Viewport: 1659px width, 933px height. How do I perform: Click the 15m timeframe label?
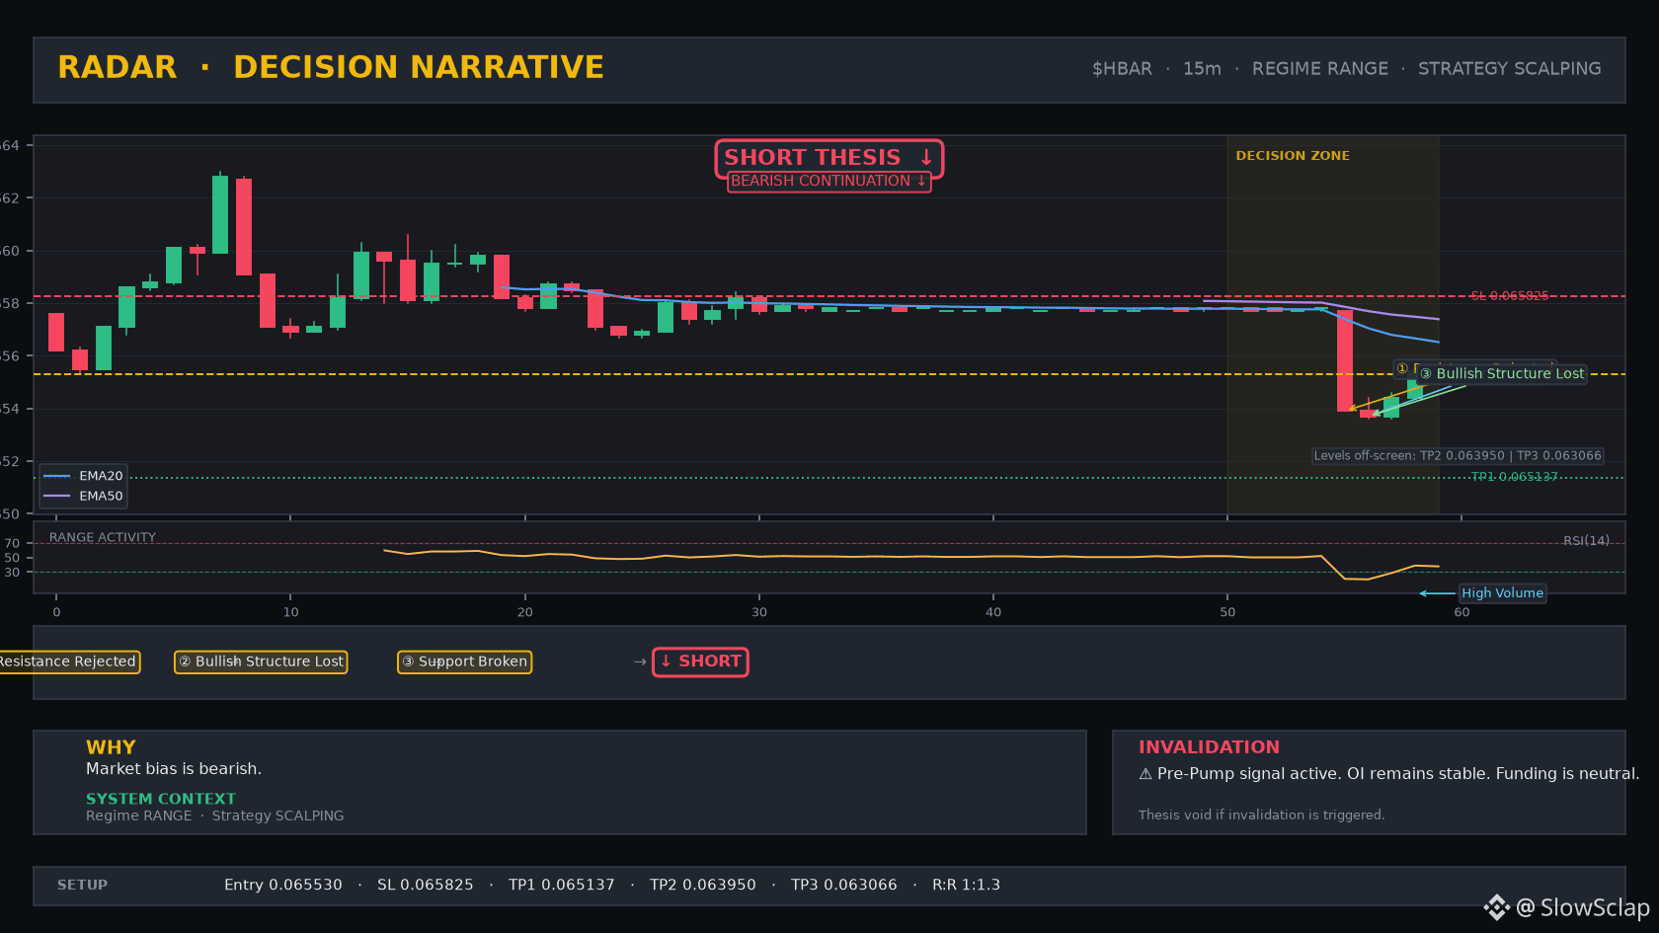click(1202, 68)
